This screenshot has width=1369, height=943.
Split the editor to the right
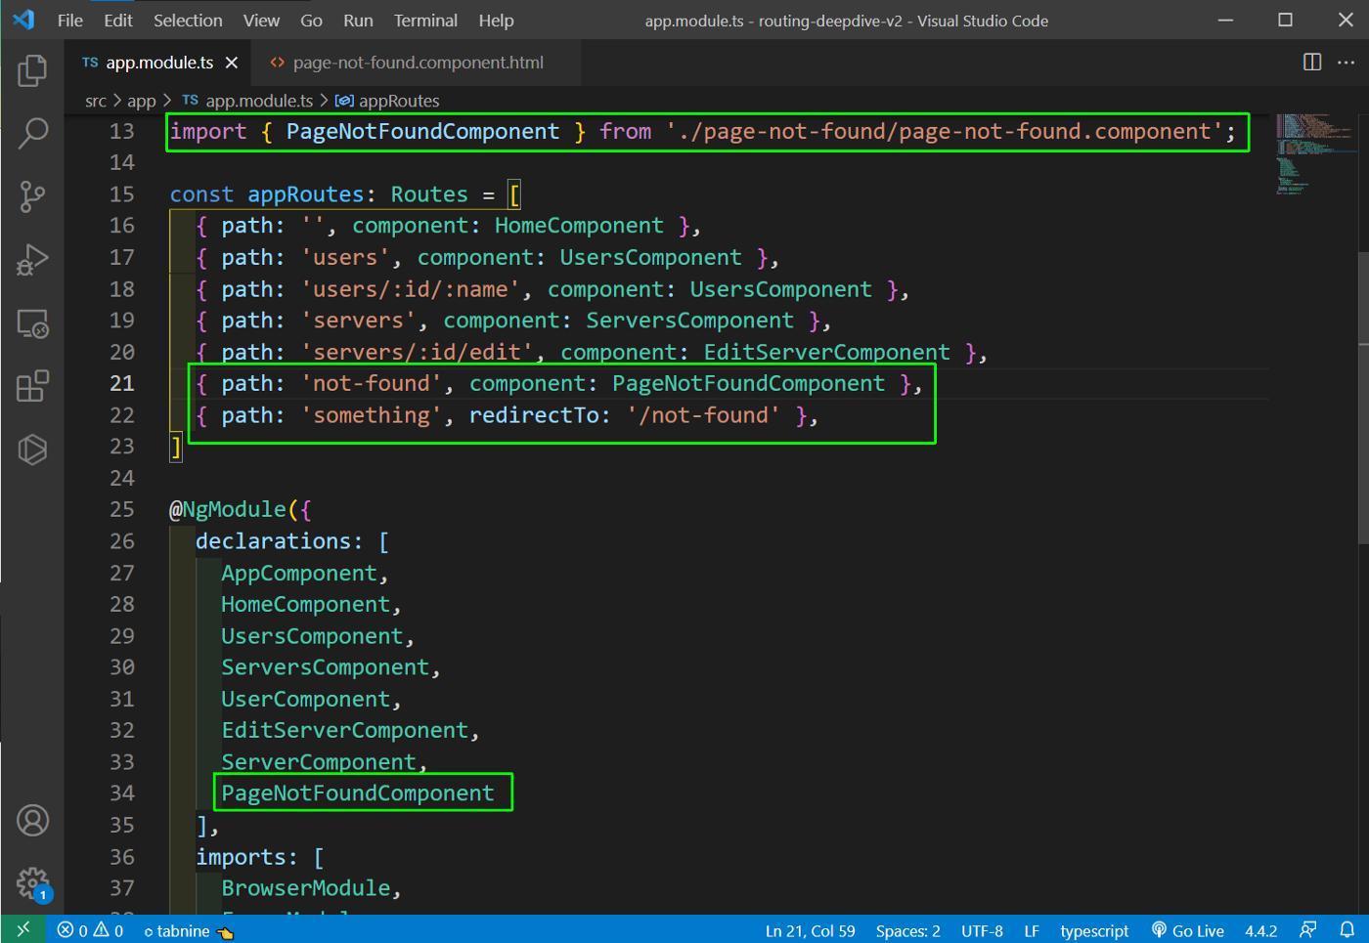click(x=1312, y=63)
